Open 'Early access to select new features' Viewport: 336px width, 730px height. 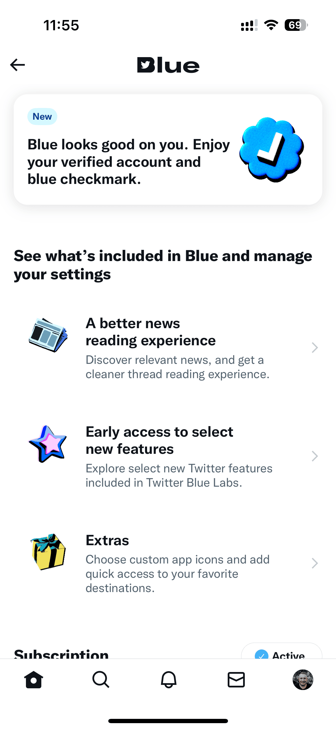coord(159,440)
